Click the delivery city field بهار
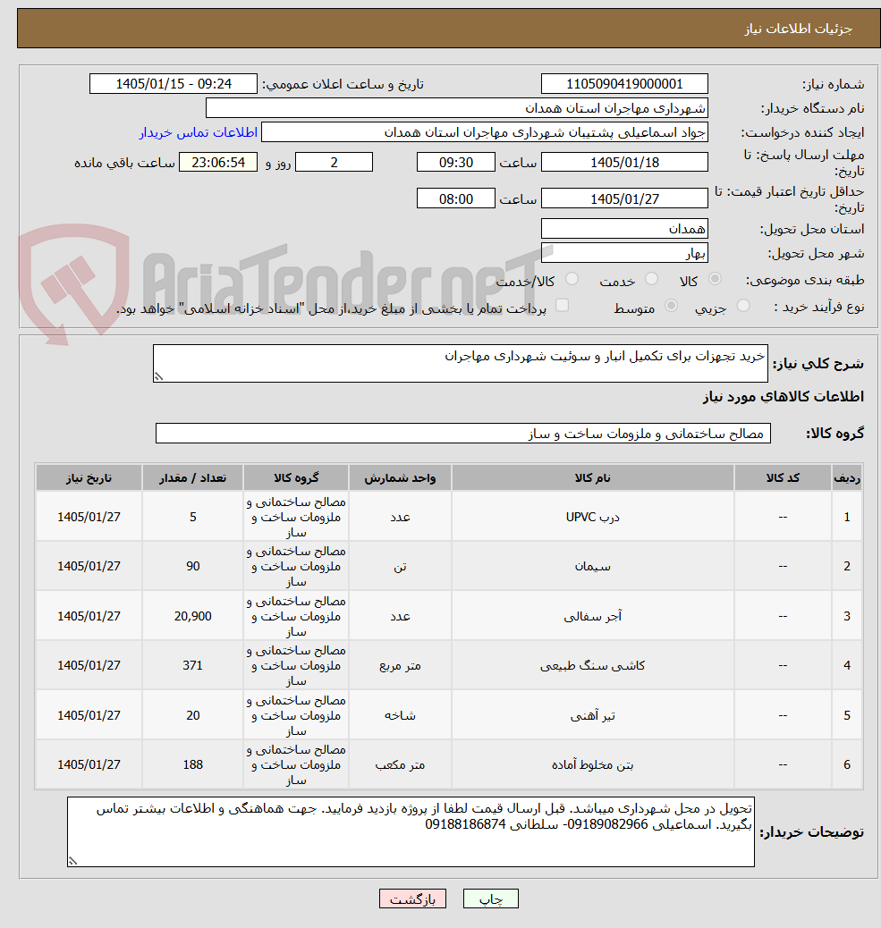The height and width of the screenshot is (928, 881). (x=624, y=253)
